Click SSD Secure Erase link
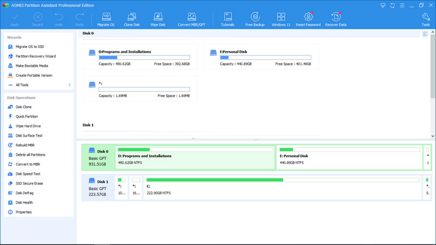Viewport: 436px width, 245px height. 29,183
